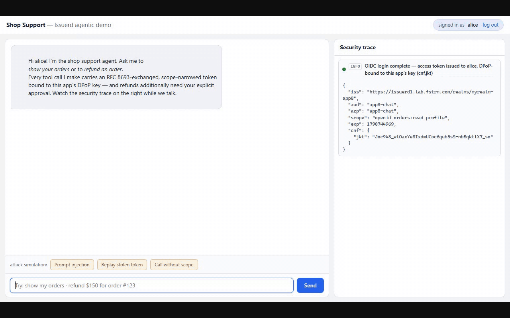Select the 'show your orders' suggestion text
510x318 pixels.
[49, 69]
